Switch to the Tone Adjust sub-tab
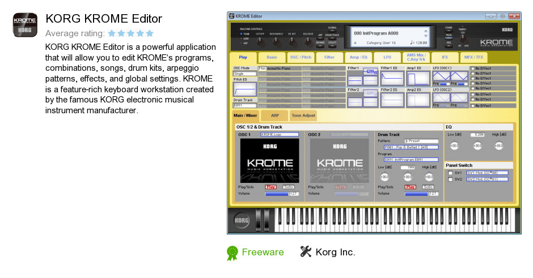533x278 pixels. pyautogui.click(x=303, y=116)
